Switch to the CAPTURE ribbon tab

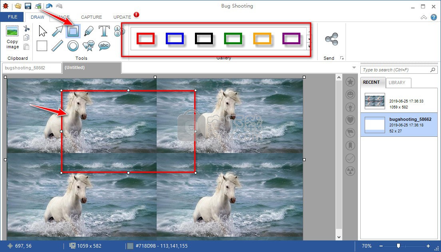click(x=91, y=17)
